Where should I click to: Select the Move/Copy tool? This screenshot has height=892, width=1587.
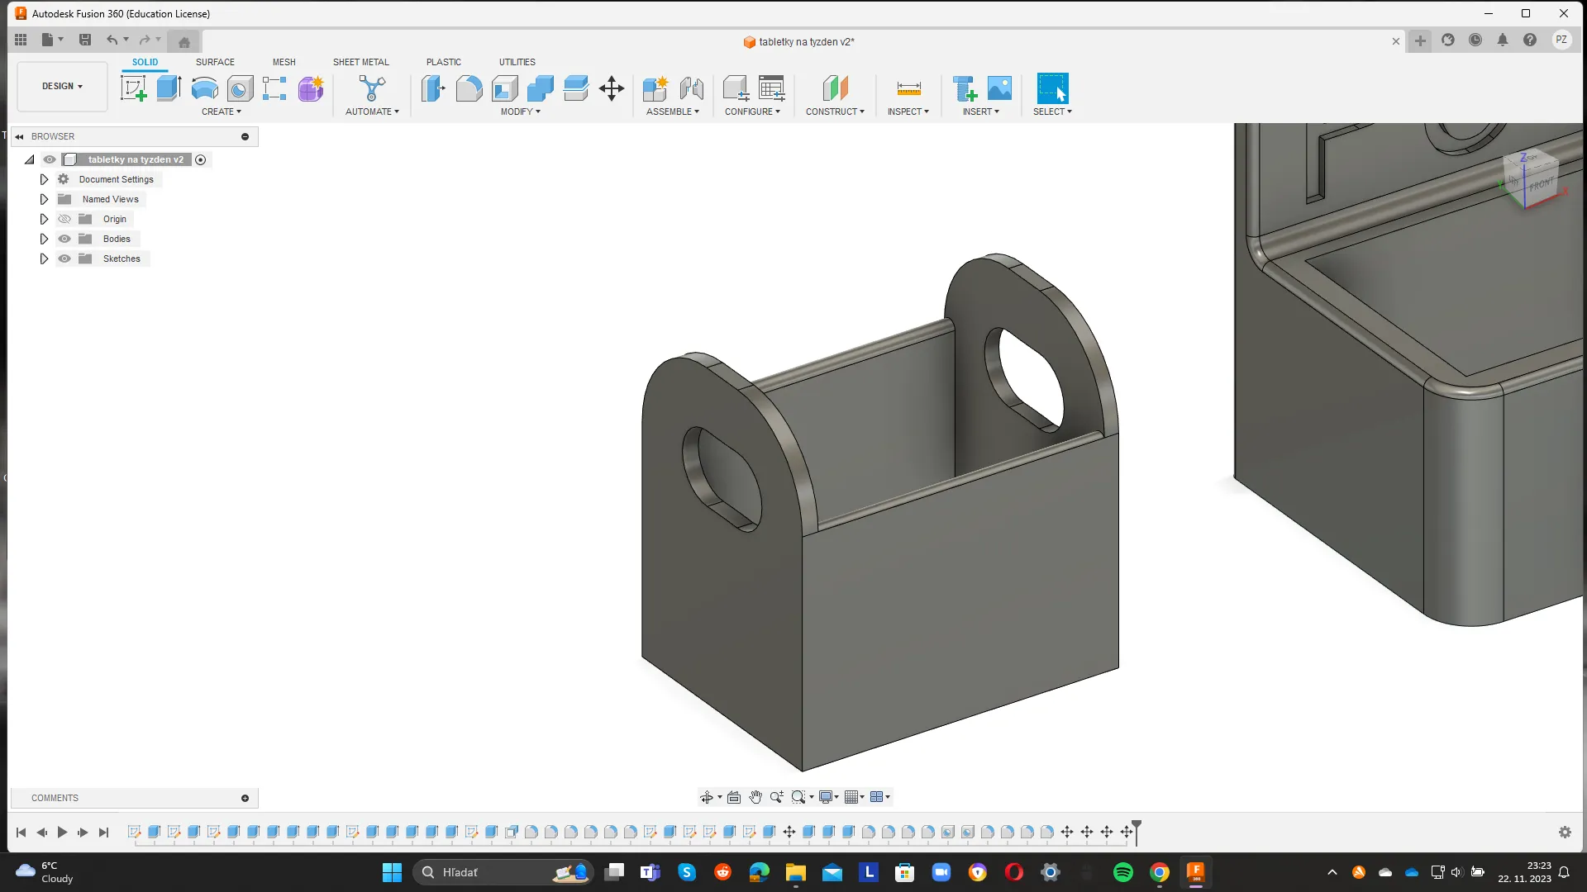(612, 88)
